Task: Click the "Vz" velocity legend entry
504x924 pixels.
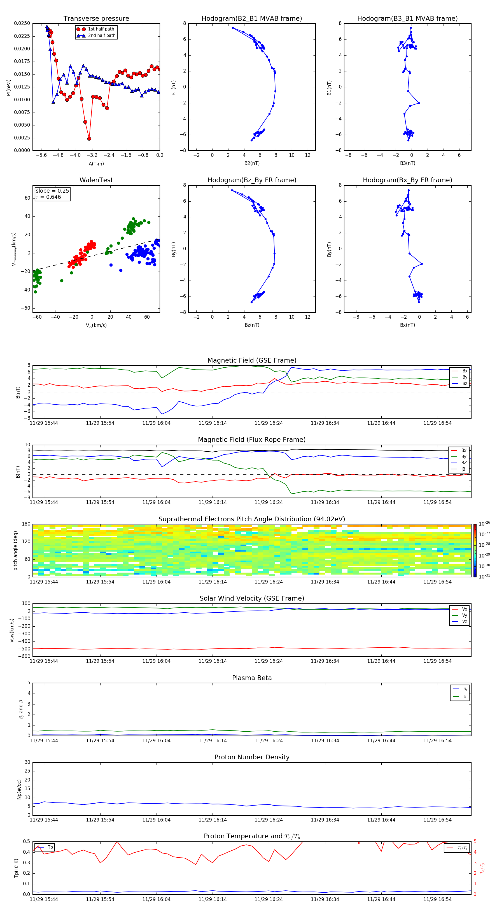Action: [x=460, y=622]
